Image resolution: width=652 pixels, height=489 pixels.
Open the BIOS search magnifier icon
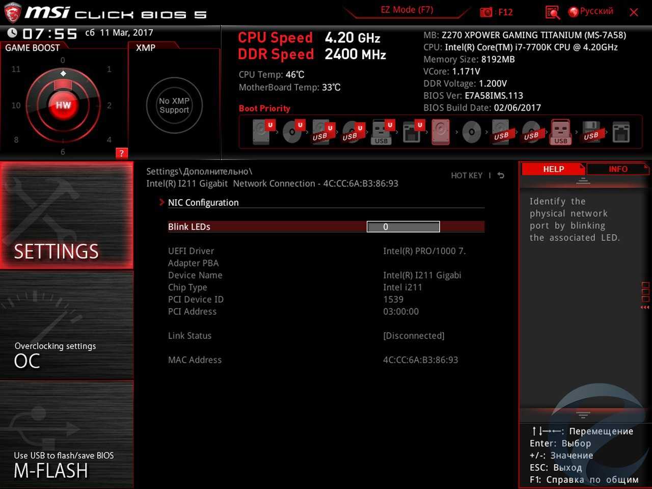click(552, 12)
